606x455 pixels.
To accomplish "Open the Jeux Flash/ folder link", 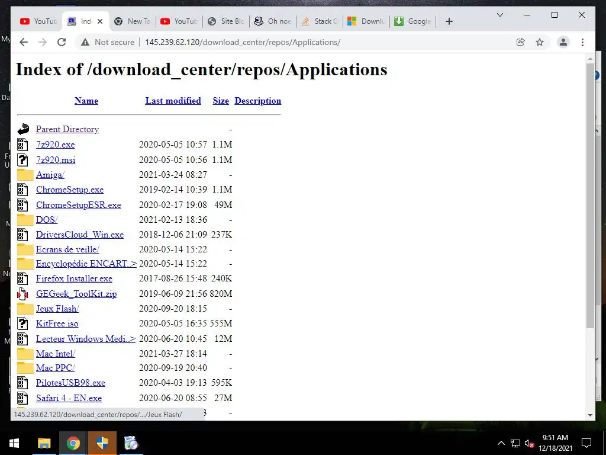I will [x=57, y=308].
